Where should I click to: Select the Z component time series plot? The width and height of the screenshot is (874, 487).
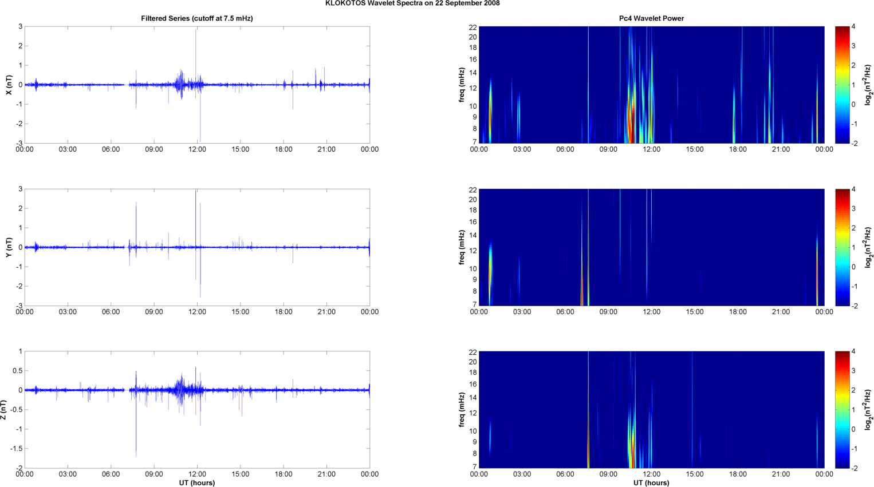click(196, 410)
